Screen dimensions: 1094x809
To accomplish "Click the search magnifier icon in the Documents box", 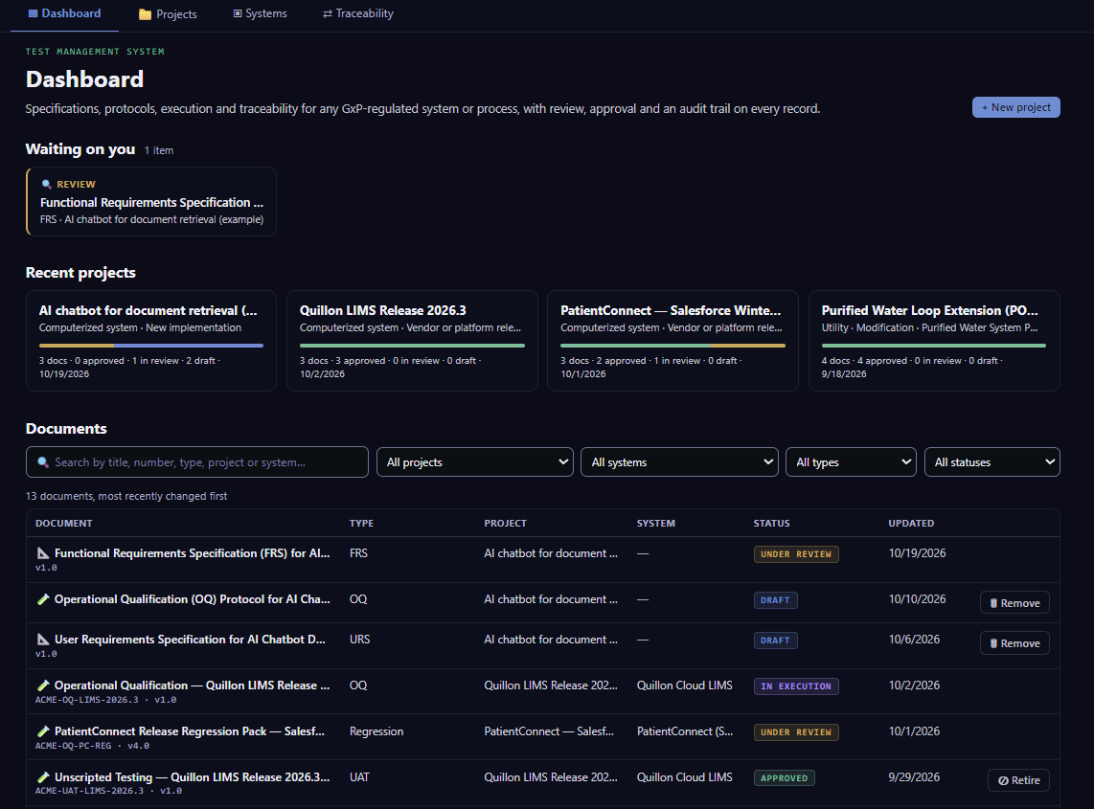I will 42,462.
